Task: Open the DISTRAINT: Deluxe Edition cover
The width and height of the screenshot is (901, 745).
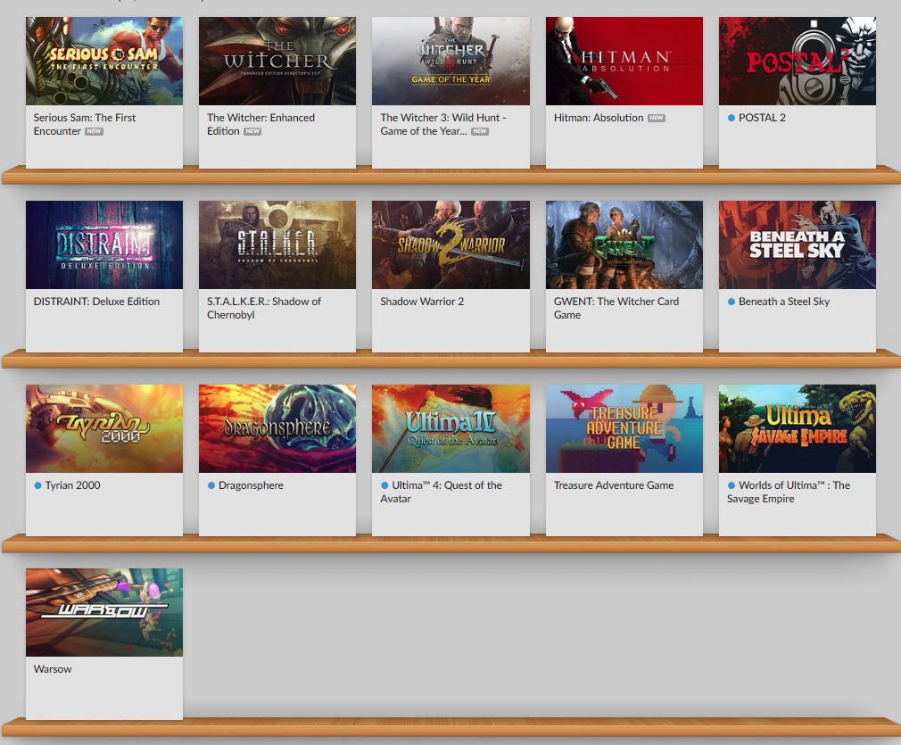Action: 104,244
